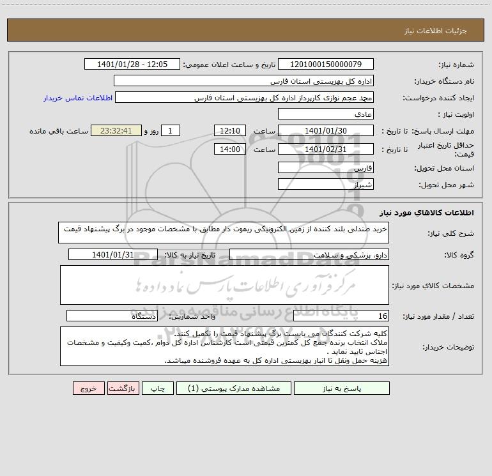Click the price validity date 1401/02/31
Viewport: 492px width, 476px height.
pyautogui.click(x=326, y=149)
